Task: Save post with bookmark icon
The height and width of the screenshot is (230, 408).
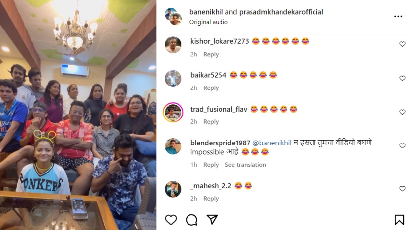Action: click(399, 220)
